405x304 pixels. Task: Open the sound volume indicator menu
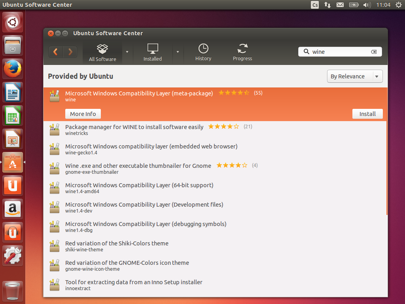(x=367, y=5)
